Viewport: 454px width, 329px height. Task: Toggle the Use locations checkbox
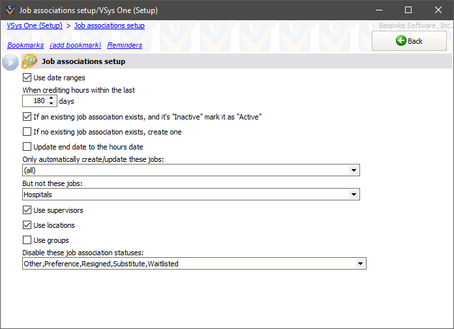[x=27, y=225]
